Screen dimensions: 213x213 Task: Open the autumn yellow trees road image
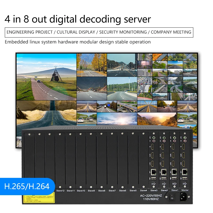92,65
